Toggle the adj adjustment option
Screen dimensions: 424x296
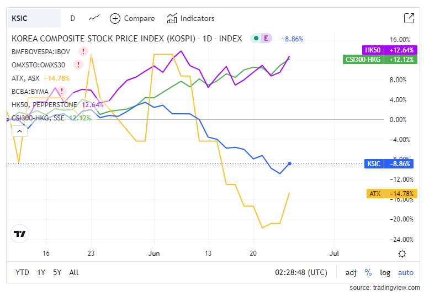pyautogui.click(x=351, y=272)
